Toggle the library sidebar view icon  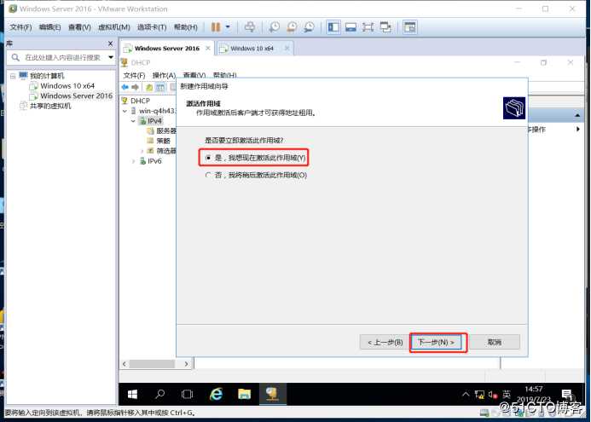click(x=333, y=27)
